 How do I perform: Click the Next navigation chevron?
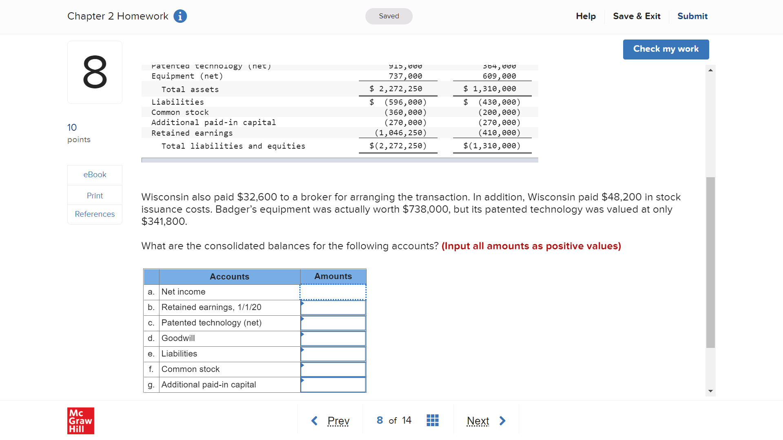tap(502, 420)
